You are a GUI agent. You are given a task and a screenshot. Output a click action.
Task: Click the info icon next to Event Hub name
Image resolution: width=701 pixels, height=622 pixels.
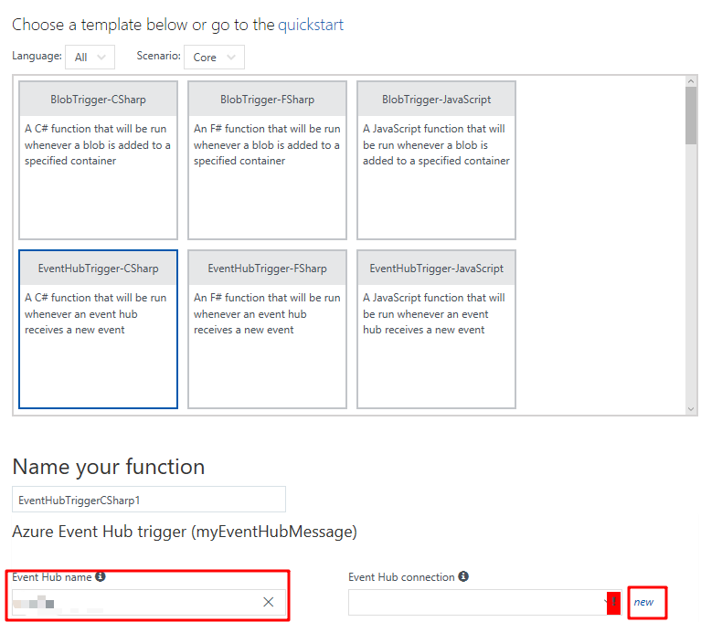coord(101,576)
